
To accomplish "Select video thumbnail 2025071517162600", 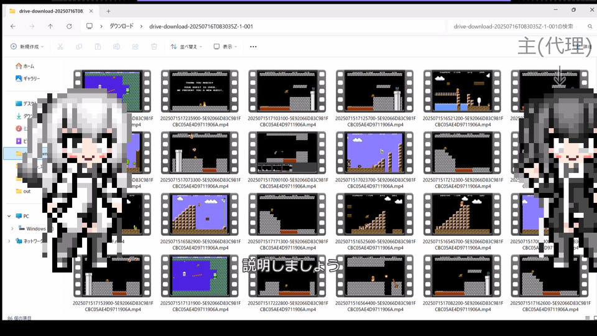I will pyautogui.click(x=550, y=276).
